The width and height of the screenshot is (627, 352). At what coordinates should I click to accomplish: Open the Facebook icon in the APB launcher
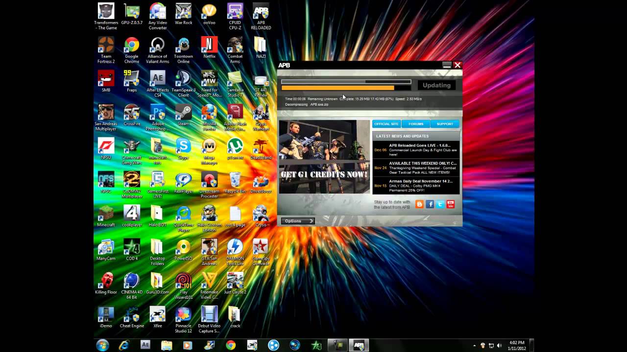[430, 204]
